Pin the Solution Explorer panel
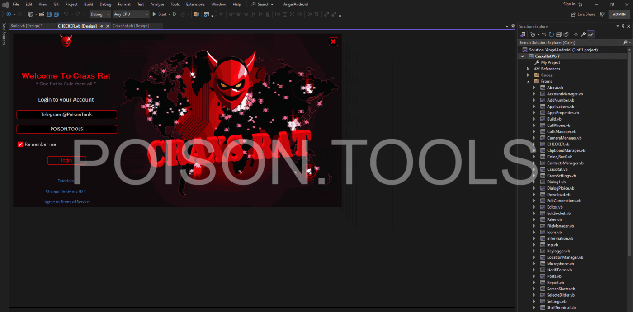Image resolution: width=633 pixels, height=312 pixels. (x=623, y=26)
